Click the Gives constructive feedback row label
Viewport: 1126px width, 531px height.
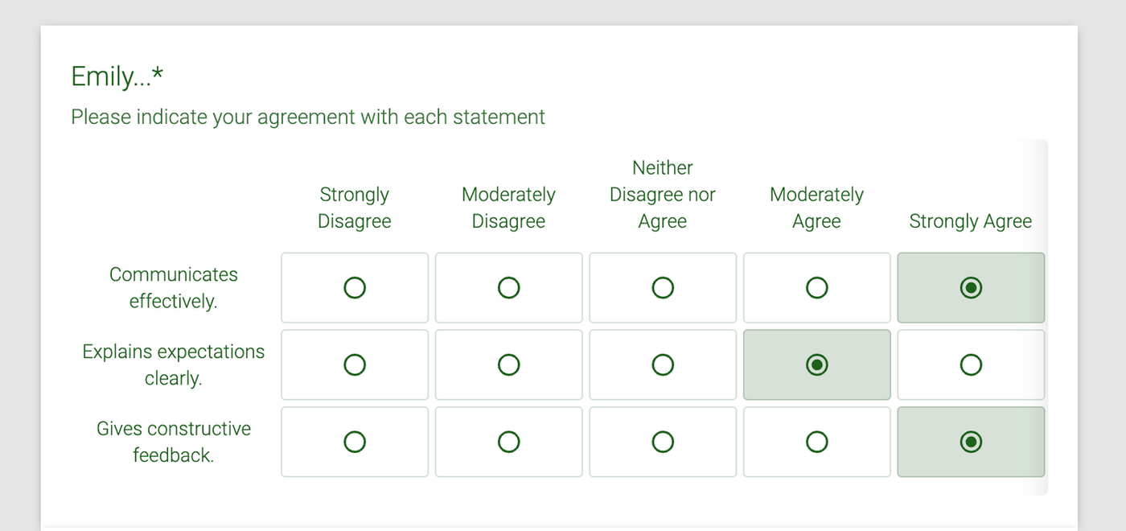(x=174, y=442)
